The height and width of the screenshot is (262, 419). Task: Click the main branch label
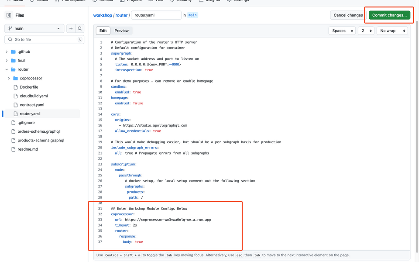coord(192,15)
